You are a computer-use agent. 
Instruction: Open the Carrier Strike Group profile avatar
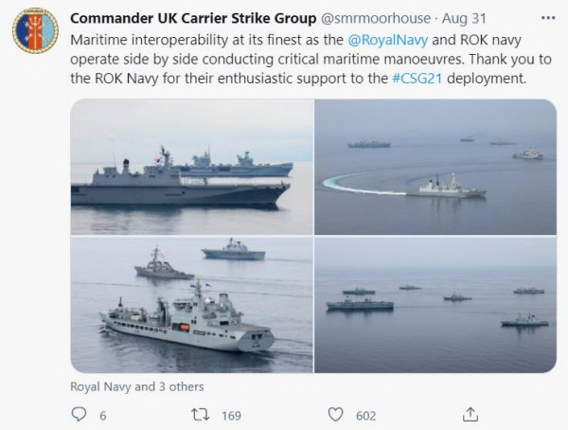[x=35, y=31]
